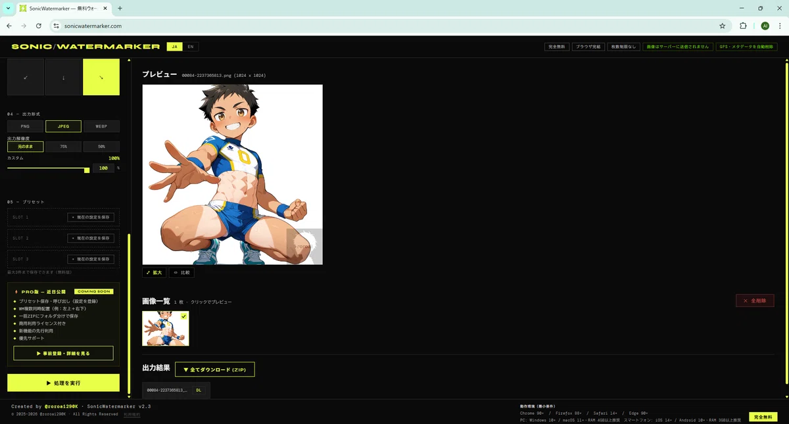Save current settings to SLOT 1
This screenshot has width=789, height=424.
tap(91, 217)
